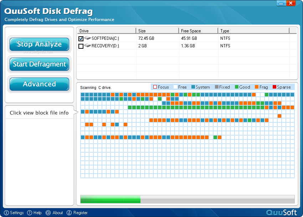Viewport: 303px width, 217px height.
Task: Sort by the Drive column header
Action: [x=107, y=31]
